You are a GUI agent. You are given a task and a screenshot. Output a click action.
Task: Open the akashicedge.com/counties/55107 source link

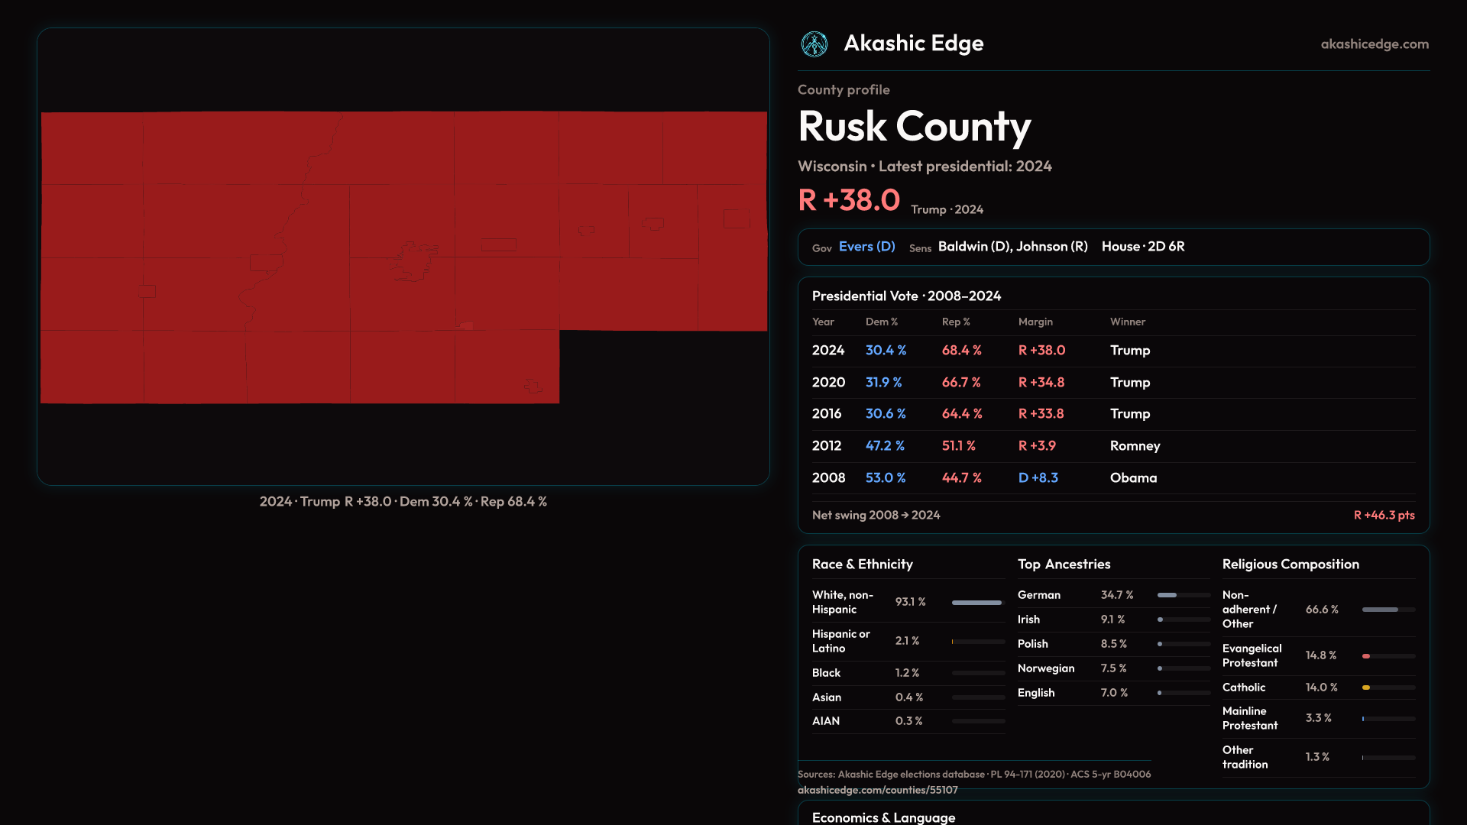coord(877,790)
